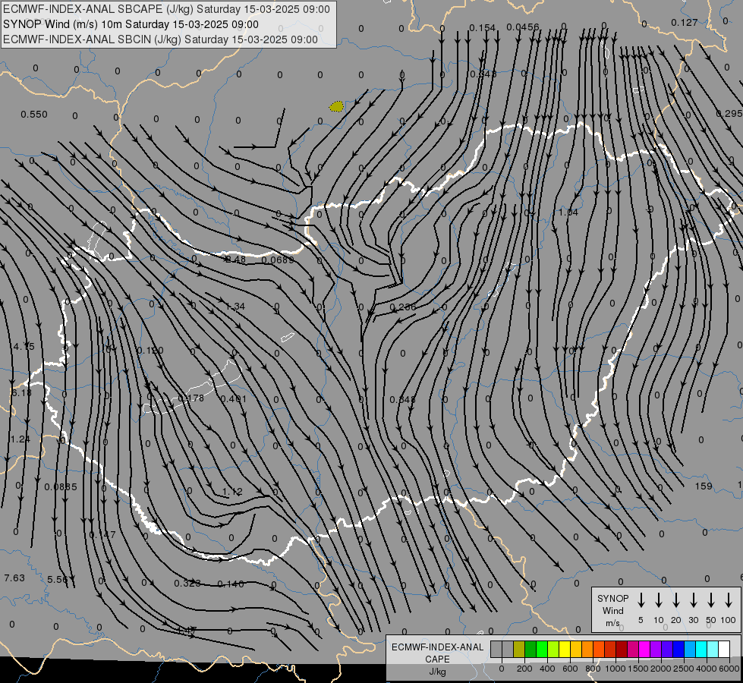Click the 0.286 grid value

pyautogui.click(x=403, y=307)
